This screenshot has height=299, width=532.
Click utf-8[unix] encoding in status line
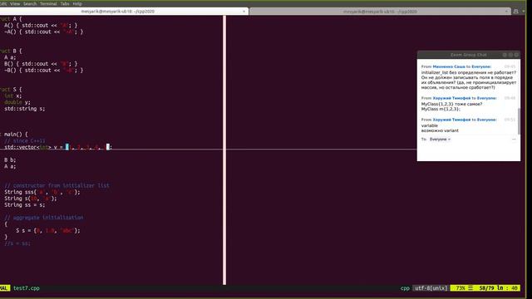click(x=431, y=288)
